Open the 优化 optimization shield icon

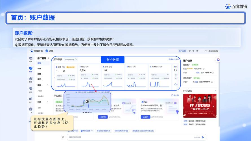[x=31, y=89]
